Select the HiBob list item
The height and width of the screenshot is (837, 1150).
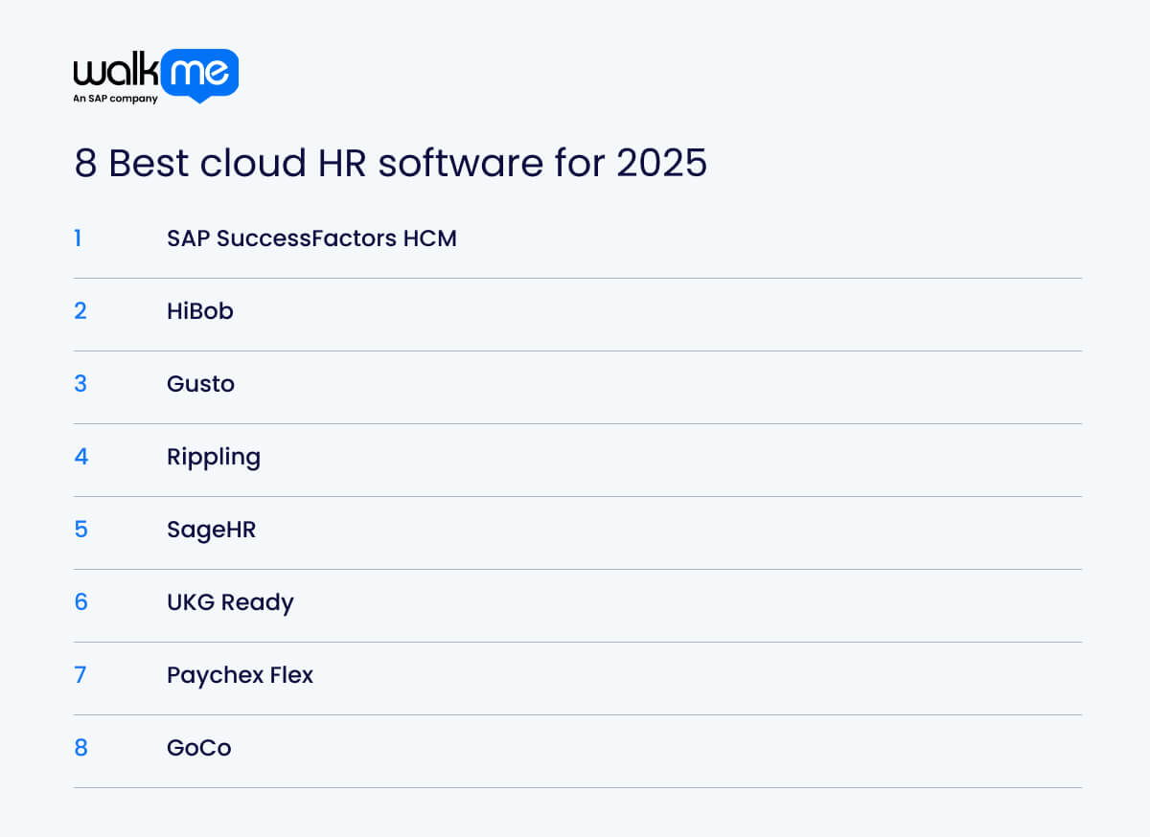pyautogui.click(x=200, y=311)
